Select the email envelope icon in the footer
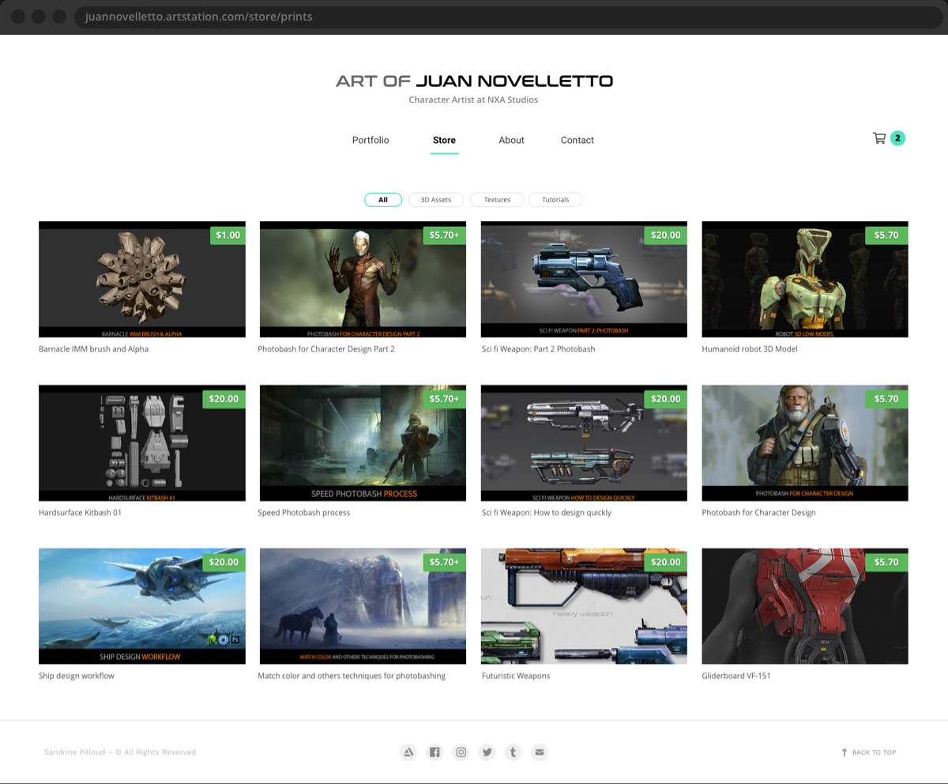 [539, 752]
